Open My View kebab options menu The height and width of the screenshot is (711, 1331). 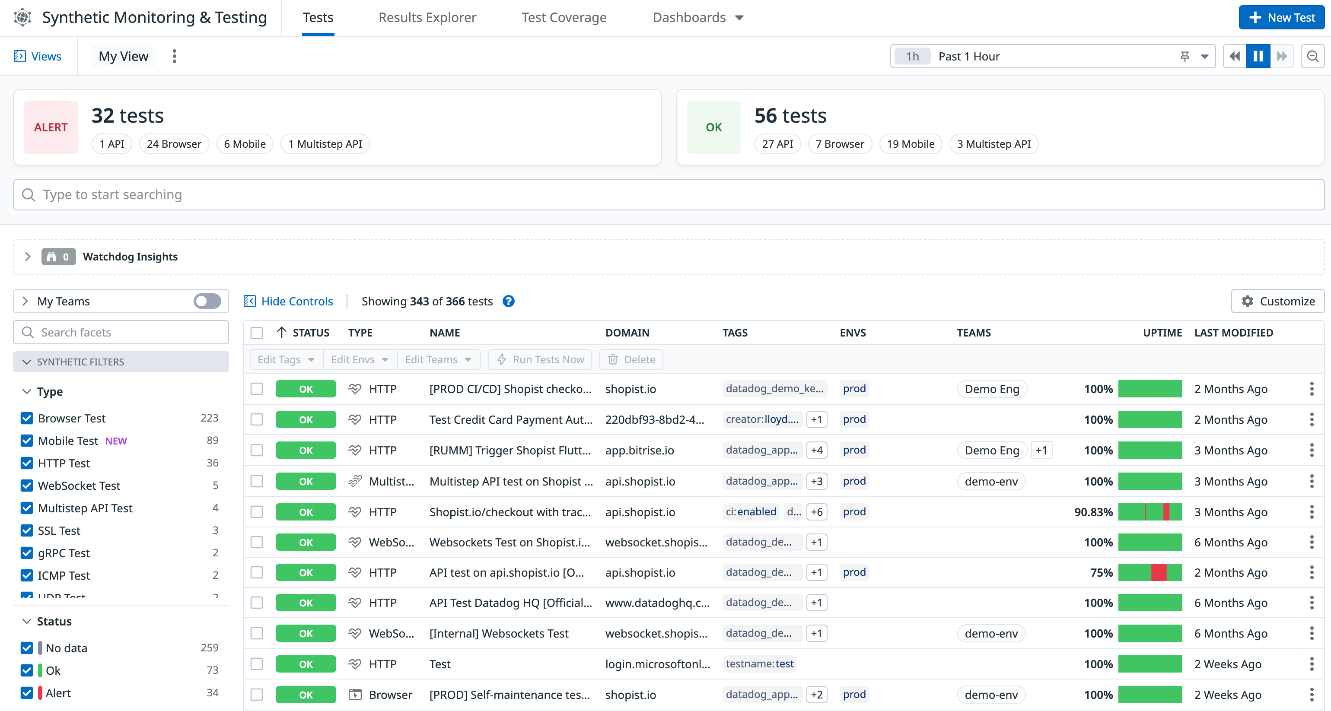click(175, 56)
